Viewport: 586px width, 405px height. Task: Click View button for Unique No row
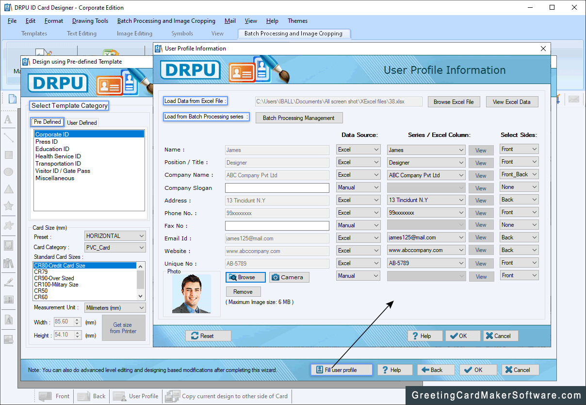click(x=481, y=264)
